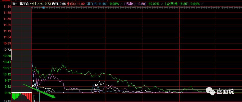242x102 pixels.
Task: Click the green downward arrow annotation
Action: [39, 91]
